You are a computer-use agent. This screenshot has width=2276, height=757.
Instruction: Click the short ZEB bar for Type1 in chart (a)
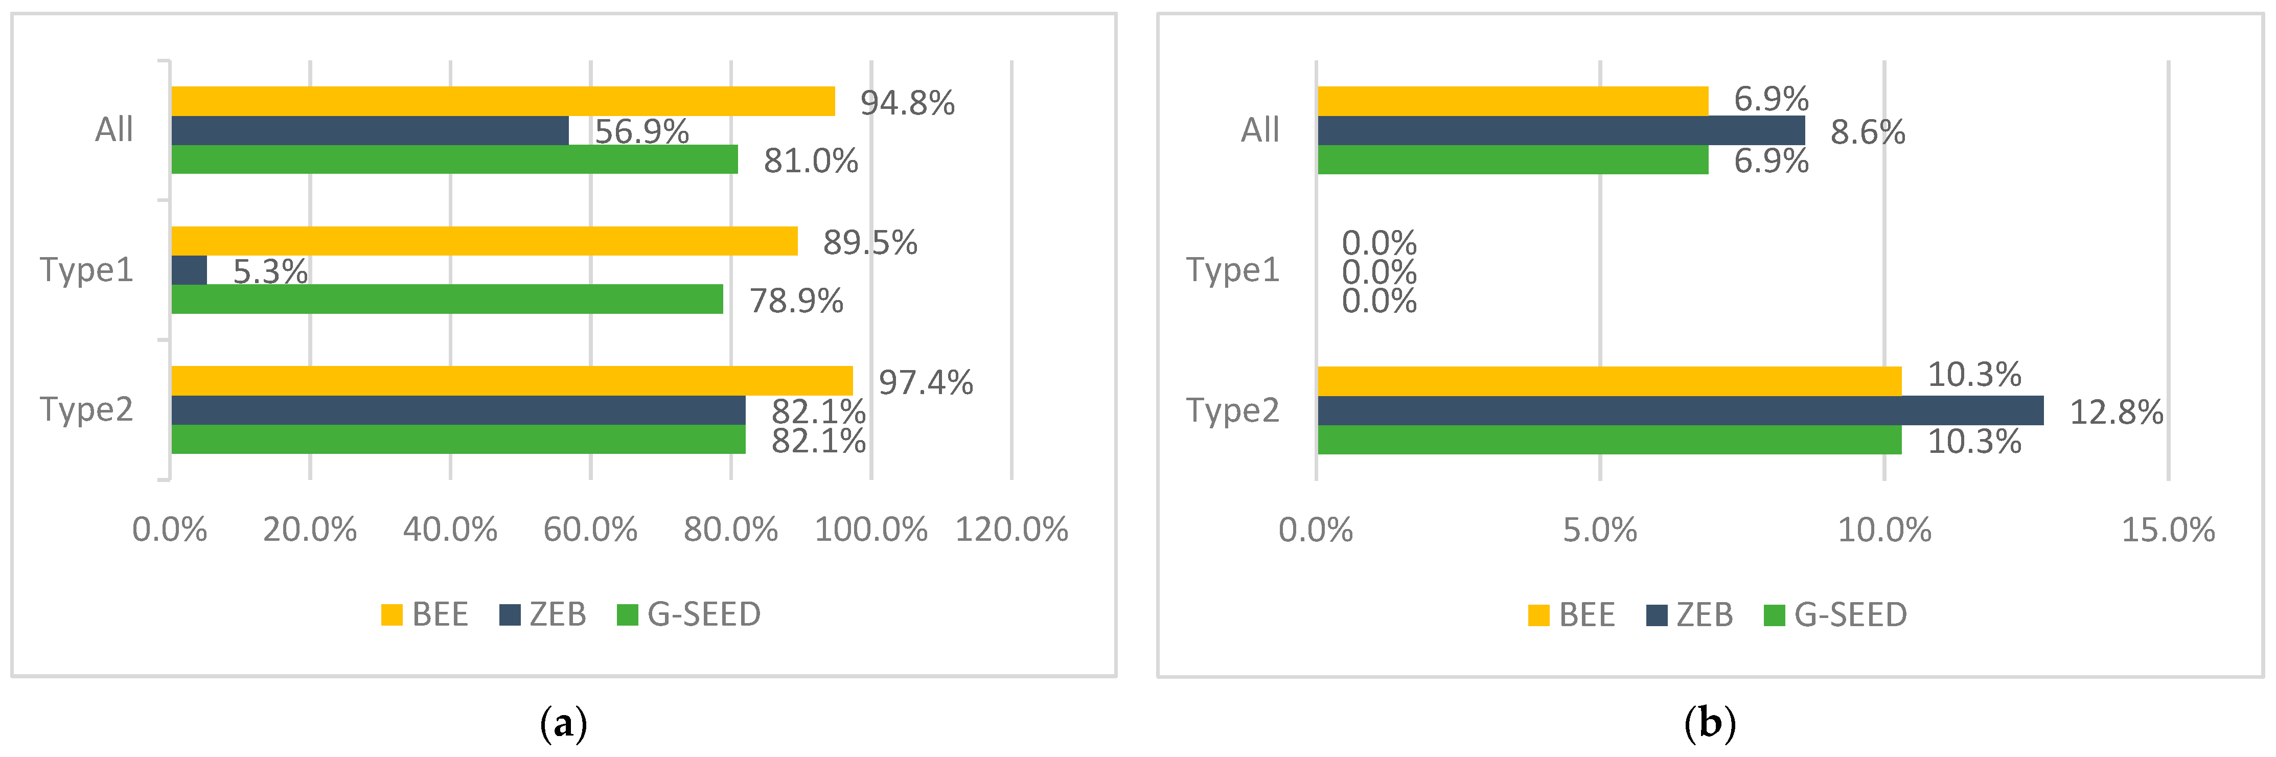189,270
